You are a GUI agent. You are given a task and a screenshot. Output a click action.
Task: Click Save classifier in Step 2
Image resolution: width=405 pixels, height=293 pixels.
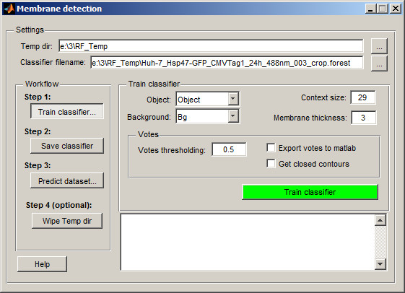[67, 146]
